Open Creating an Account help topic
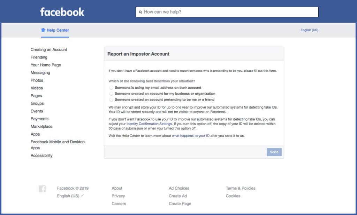This screenshot has height=215, width=357. pos(49,50)
